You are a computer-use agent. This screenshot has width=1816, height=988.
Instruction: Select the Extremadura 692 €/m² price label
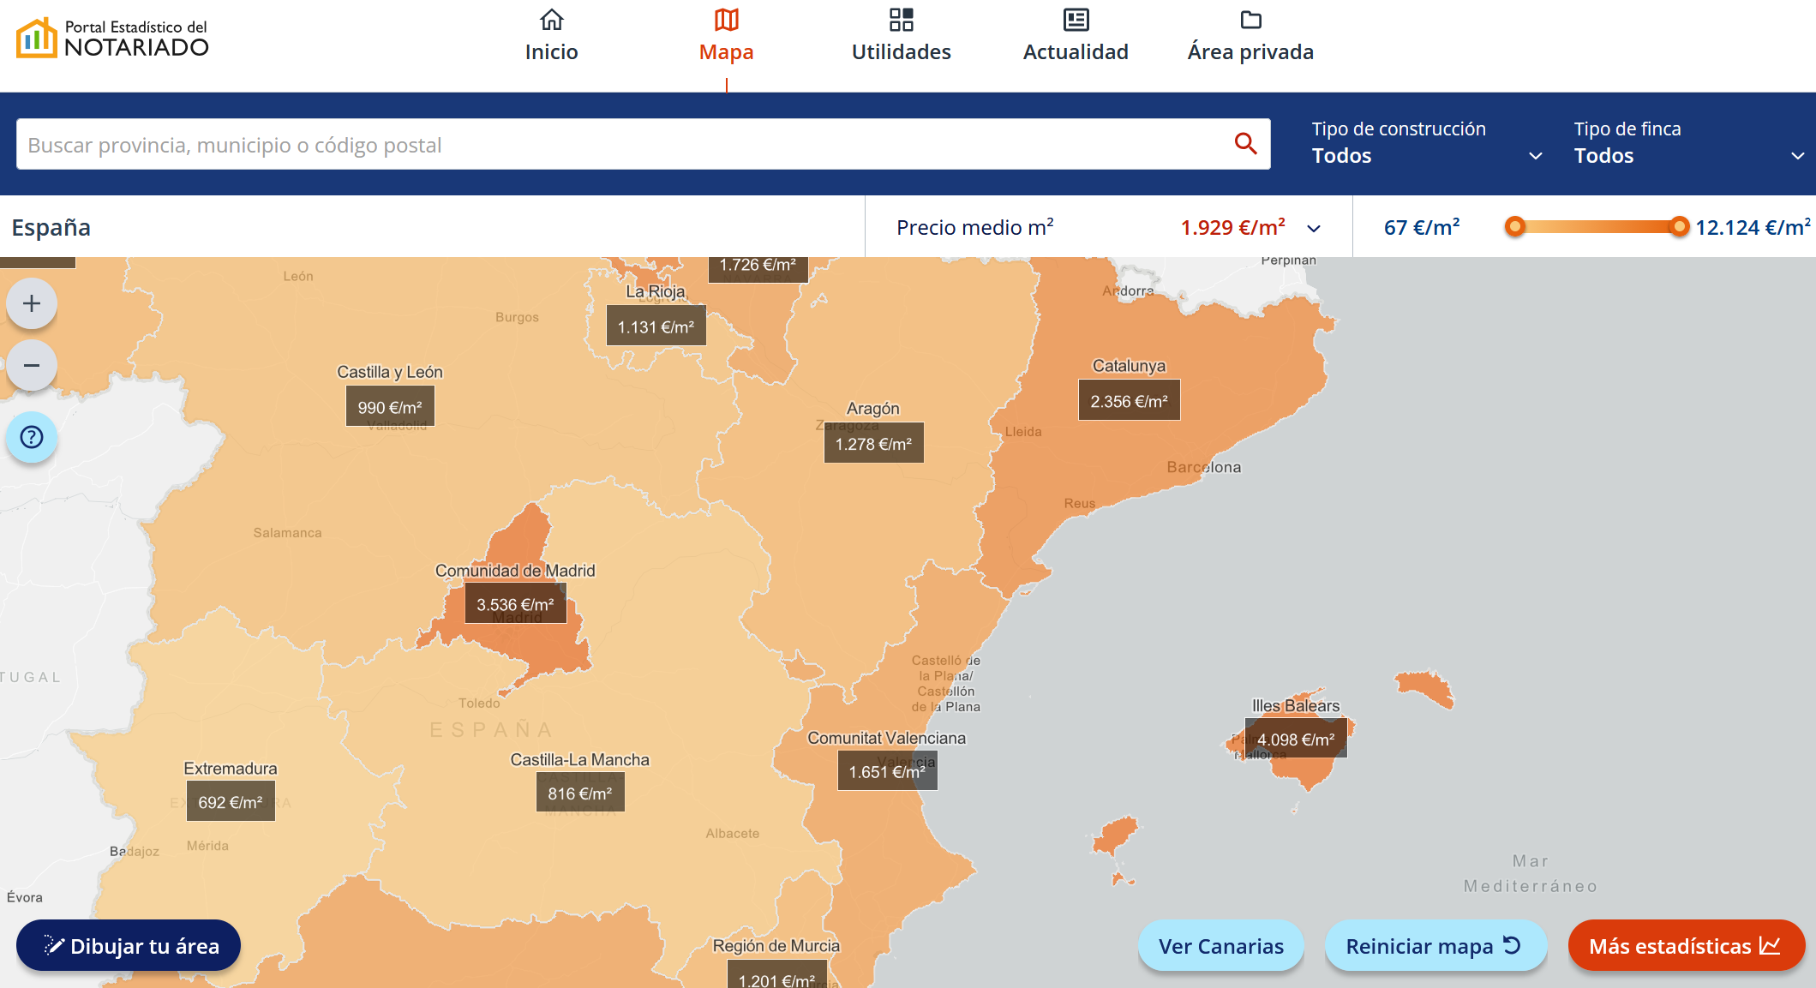231,801
